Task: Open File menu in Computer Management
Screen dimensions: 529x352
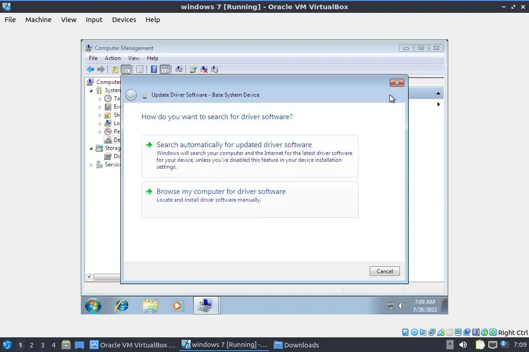Action: pos(93,58)
